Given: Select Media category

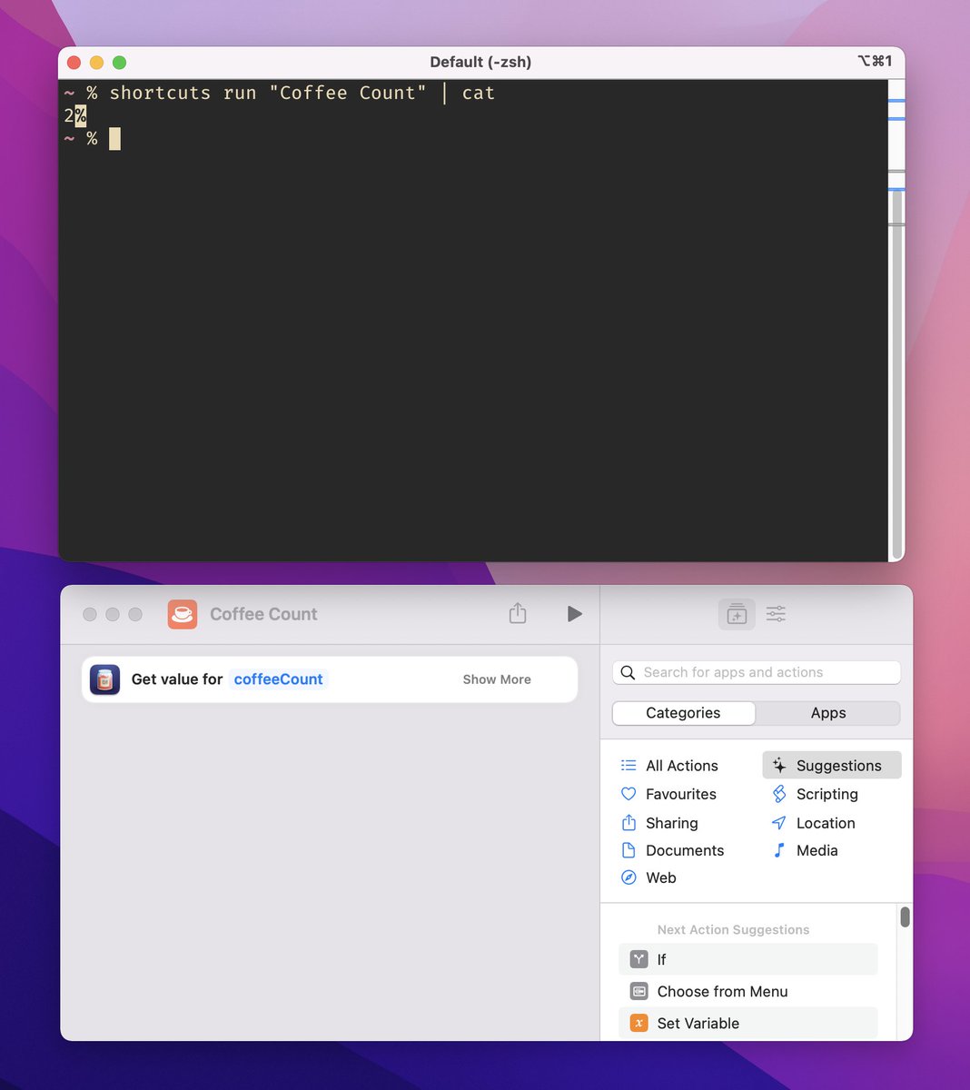Looking at the screenshot, I should (817, 850).
